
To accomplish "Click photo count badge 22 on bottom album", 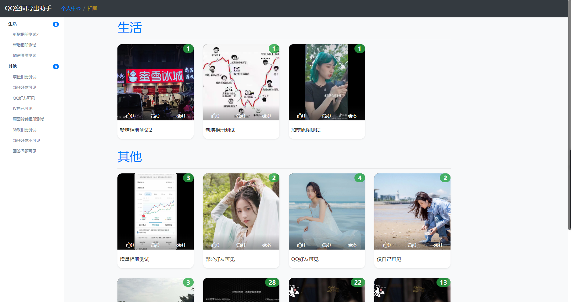I will [358, 282].
